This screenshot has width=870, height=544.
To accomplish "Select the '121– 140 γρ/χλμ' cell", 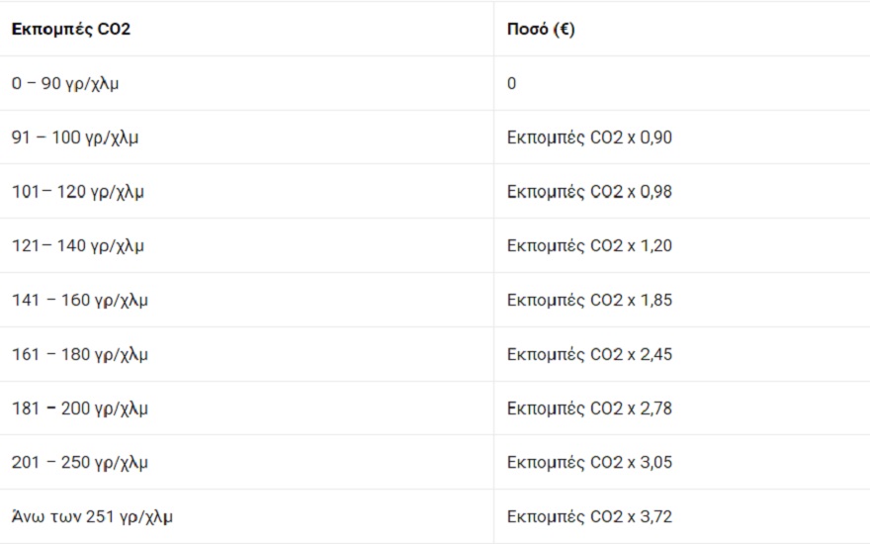I will tap(78, 246).
